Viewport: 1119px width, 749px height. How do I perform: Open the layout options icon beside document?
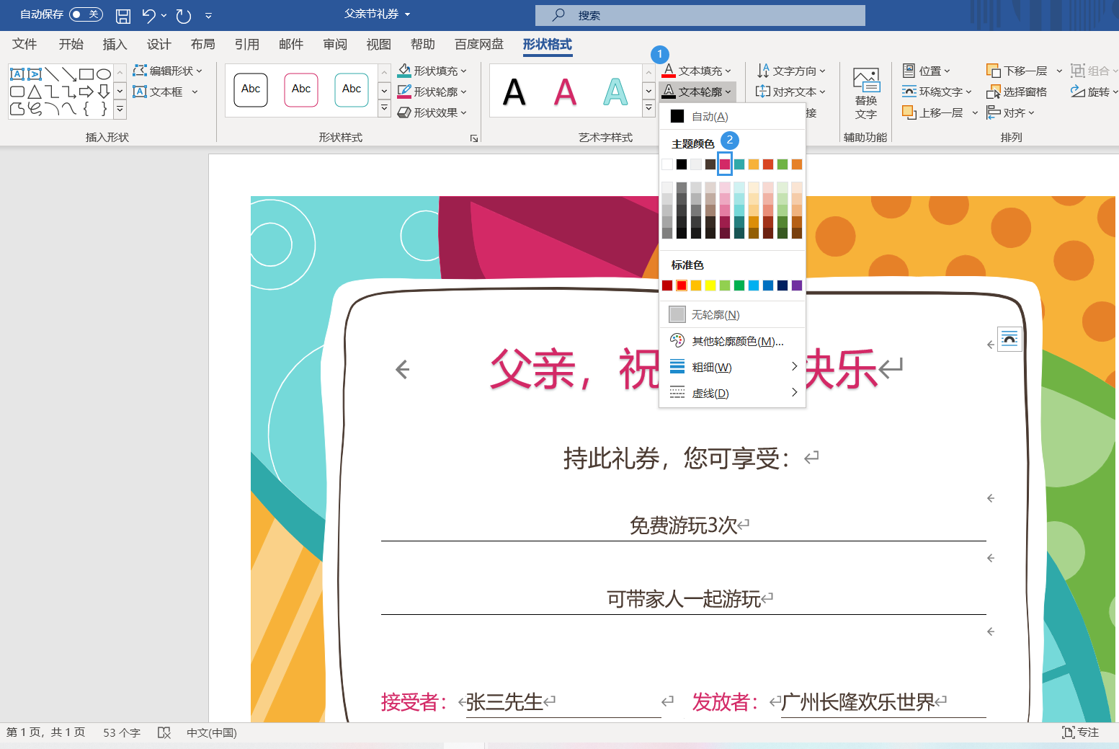tap(1009, 339)
